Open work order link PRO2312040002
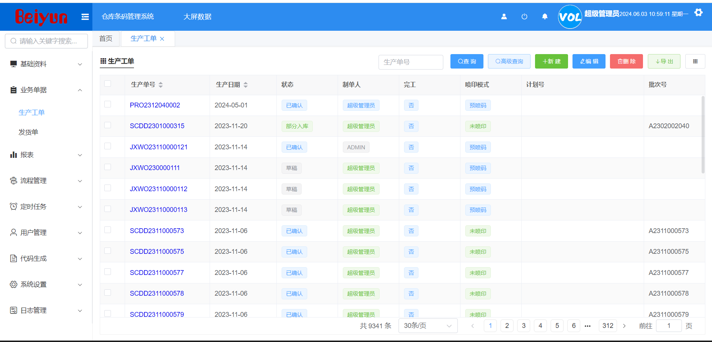The image size is (712, 342). point(155,105)
